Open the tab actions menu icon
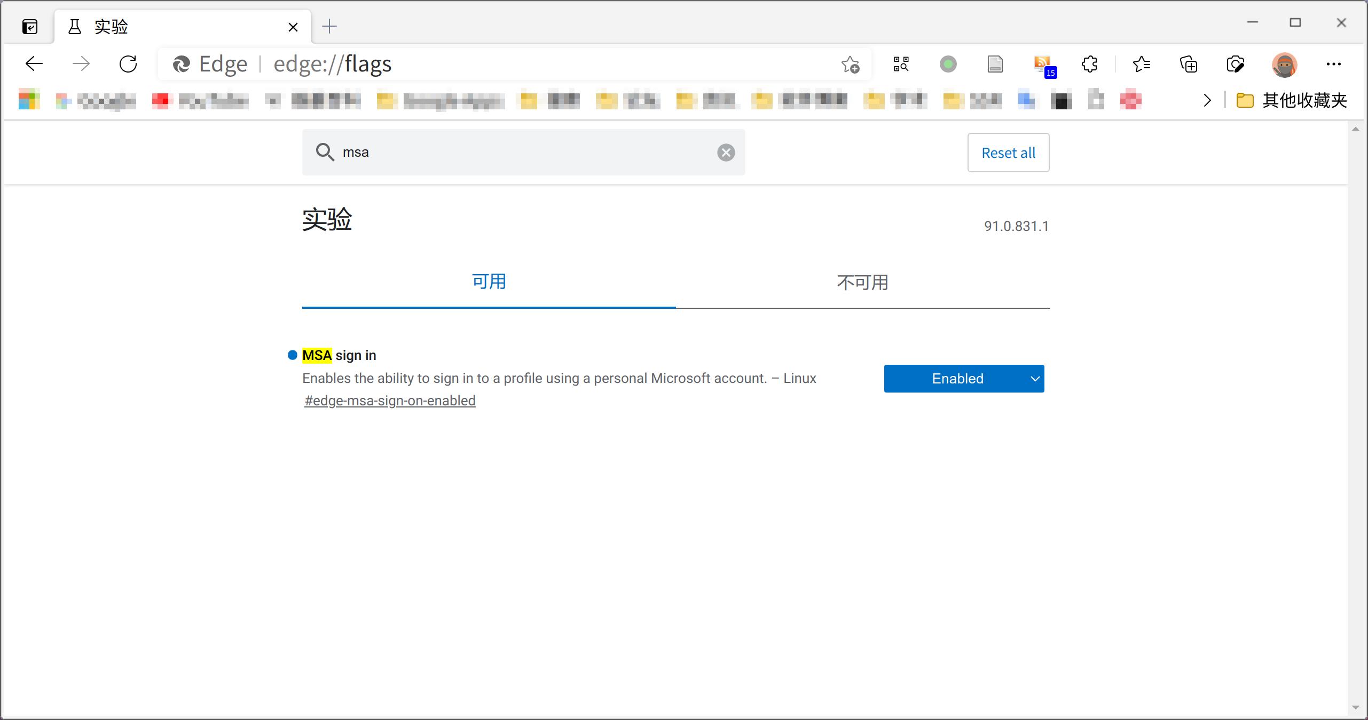The height and width of the screenshot is (720, 1368). [x=30, y=27]
